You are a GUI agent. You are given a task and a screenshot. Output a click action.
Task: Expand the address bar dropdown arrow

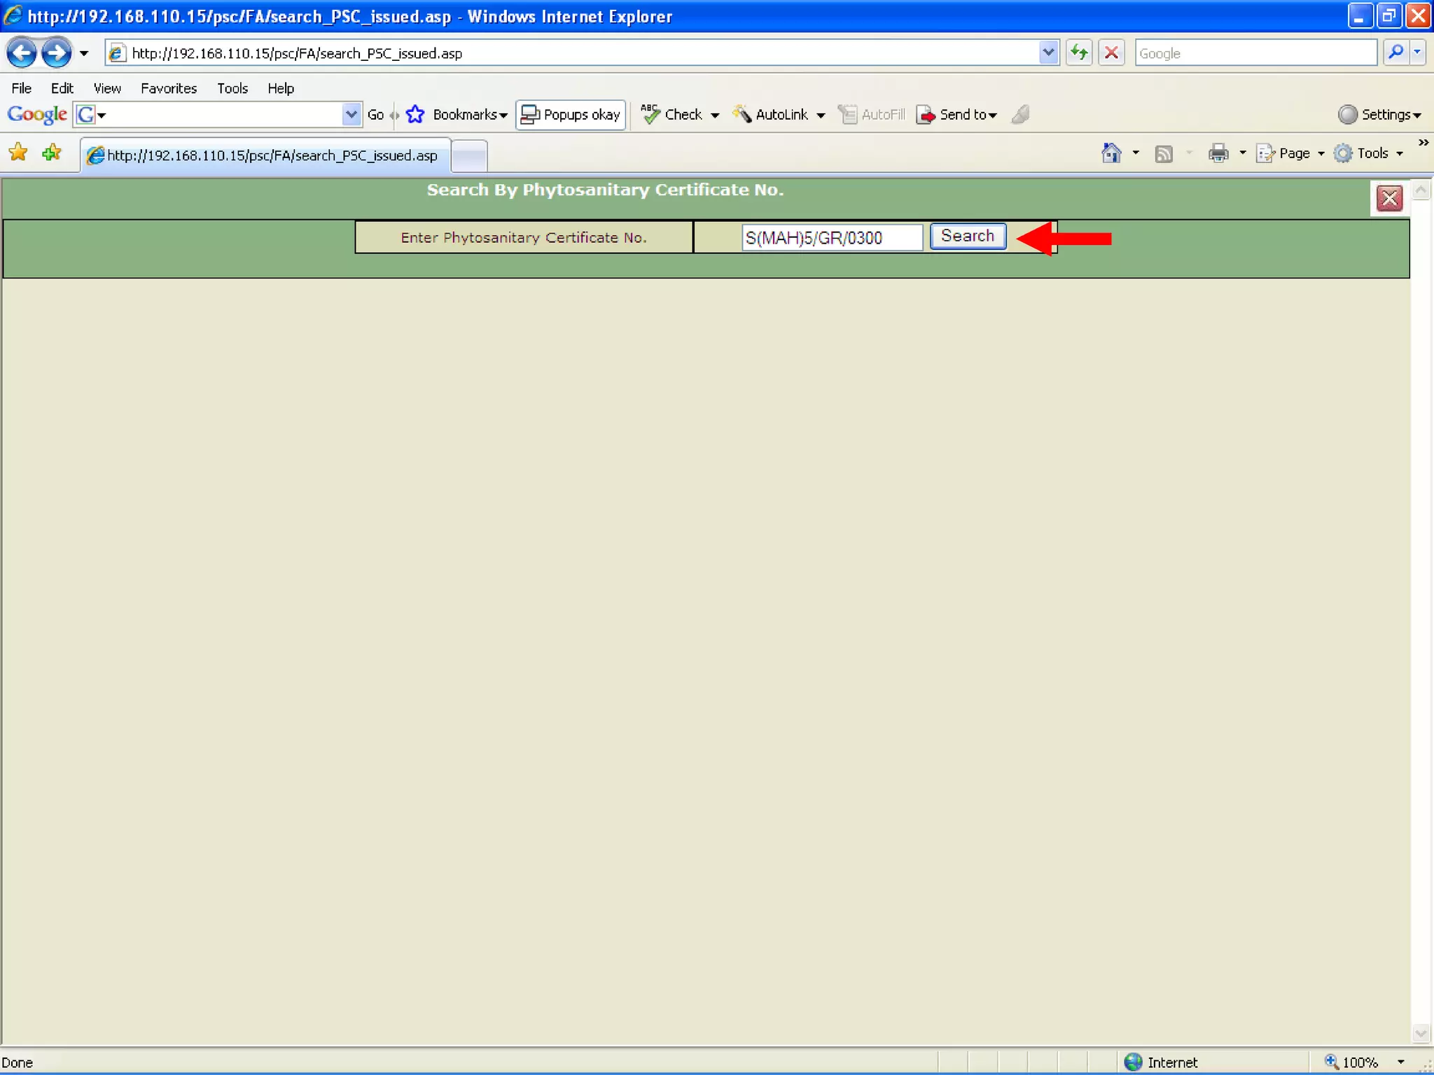[x=1048, y=53]
